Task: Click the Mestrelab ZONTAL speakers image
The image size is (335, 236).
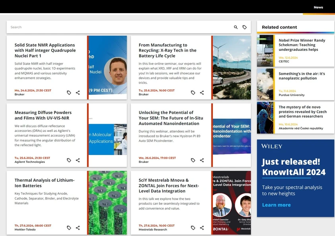Action: (232, 203)
